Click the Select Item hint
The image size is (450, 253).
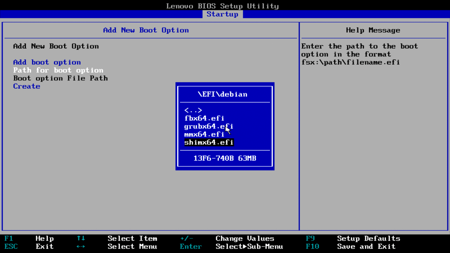[132, 238]
